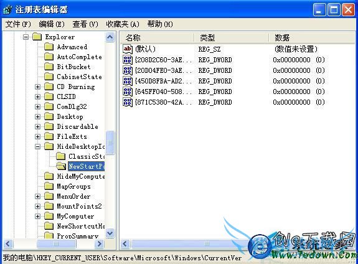The image size is (358, 264).
Task: Open the 收藏夹(A) menu
Action: (123, 24)
